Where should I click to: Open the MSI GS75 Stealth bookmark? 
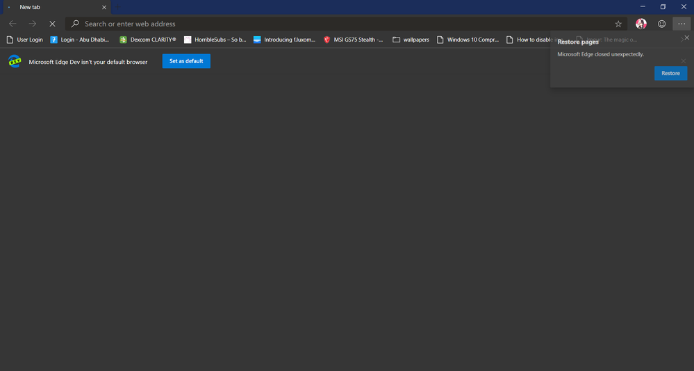click(x=353, y=40)
